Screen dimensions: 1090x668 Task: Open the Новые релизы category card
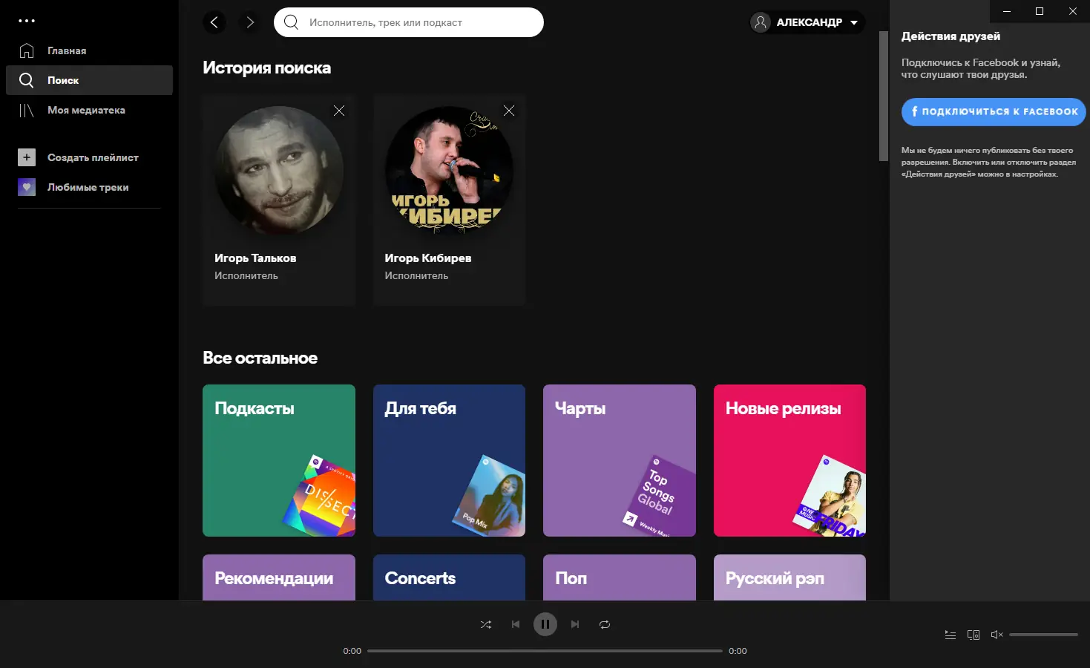point(789,460)
